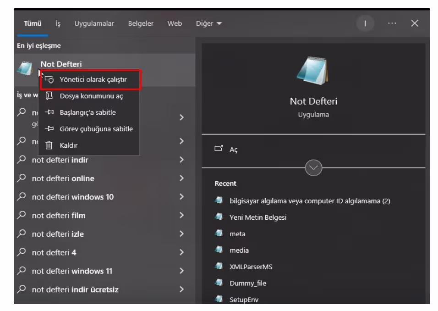Click the large Notepad icon in preview pane

tap(313, 71)
